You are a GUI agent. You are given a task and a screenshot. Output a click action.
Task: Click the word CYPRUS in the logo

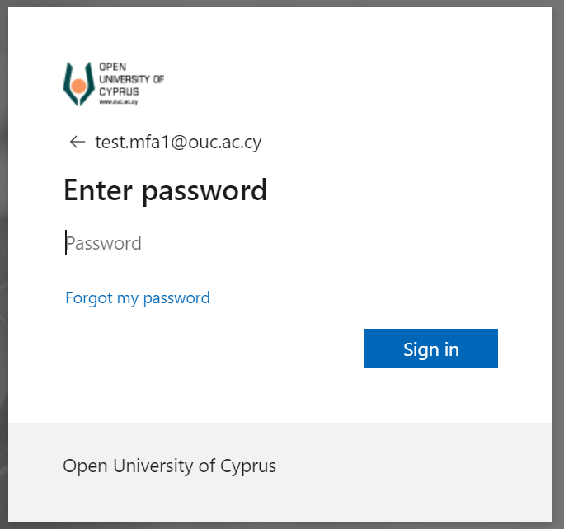tap(119, 91)
